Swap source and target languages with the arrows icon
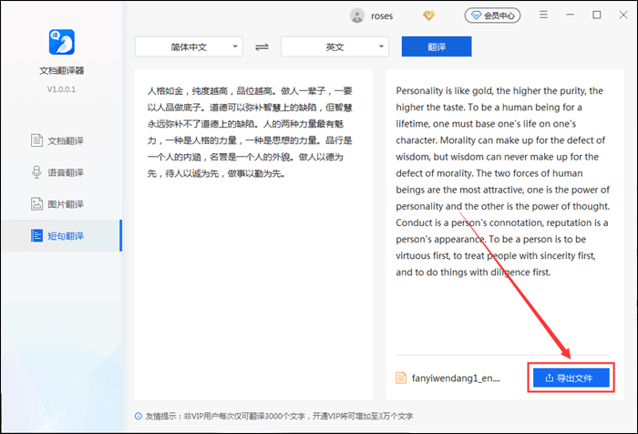 tap(262, 46)
